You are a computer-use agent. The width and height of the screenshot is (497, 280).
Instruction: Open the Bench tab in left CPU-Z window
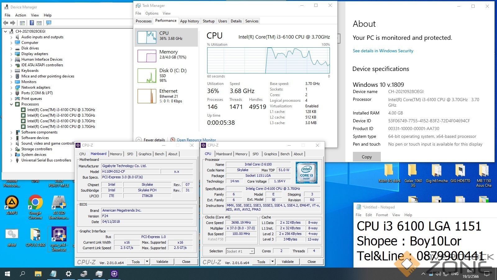pos(160,154)
